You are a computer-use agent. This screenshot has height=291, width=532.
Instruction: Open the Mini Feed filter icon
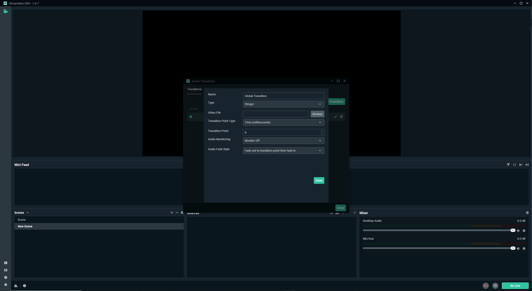[x=508, y=164]
